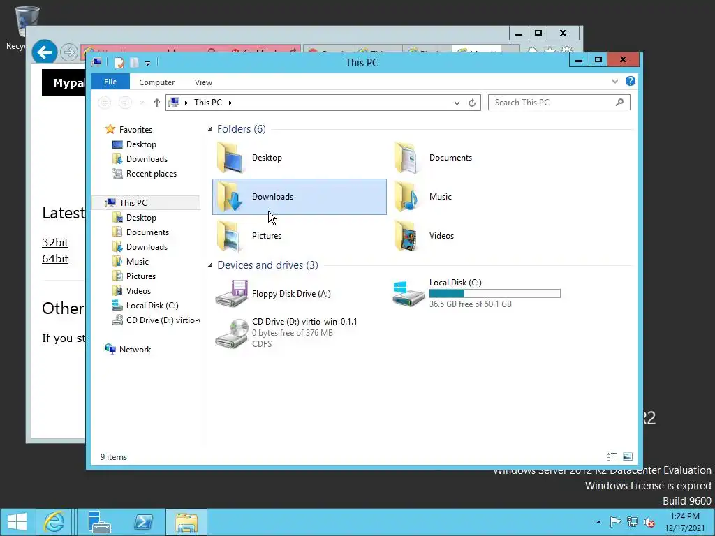Select Desktop under Favorites
The width and height of the screenshot is (715, 536).
pyautogui.click(x=141, y=144)
